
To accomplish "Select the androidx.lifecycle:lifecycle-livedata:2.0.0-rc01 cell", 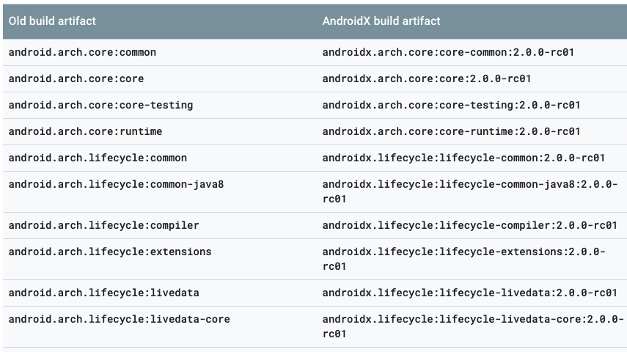I will click(x=470, y=293).
